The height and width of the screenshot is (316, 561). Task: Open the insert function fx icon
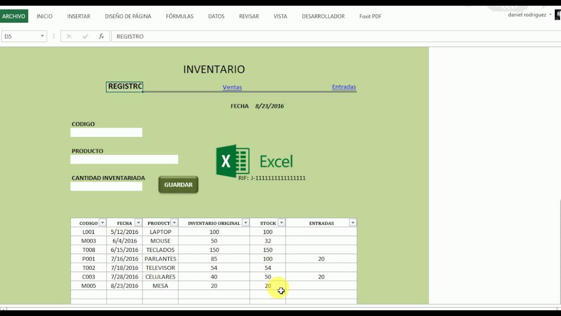101,36
